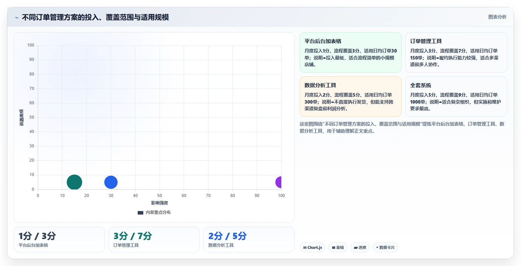521x266 pixels.
Task: Click the 2分 / 5分 stat card
Action: 249,239
